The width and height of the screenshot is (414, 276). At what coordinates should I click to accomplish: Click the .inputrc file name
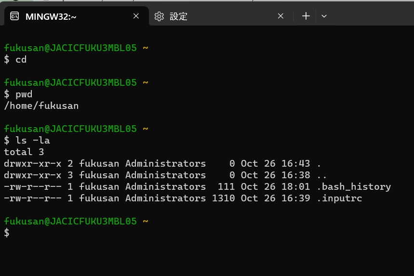pos(340,198)
